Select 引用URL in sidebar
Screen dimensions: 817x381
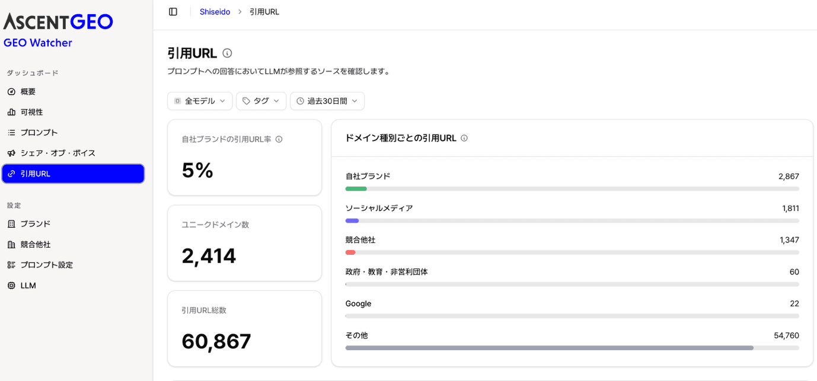point(73,174)
